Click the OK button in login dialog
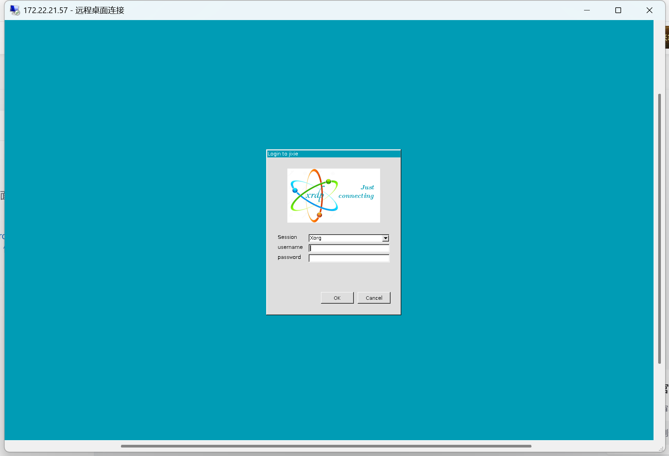Screen dimensions: 669x456 [x=337, y=298]
